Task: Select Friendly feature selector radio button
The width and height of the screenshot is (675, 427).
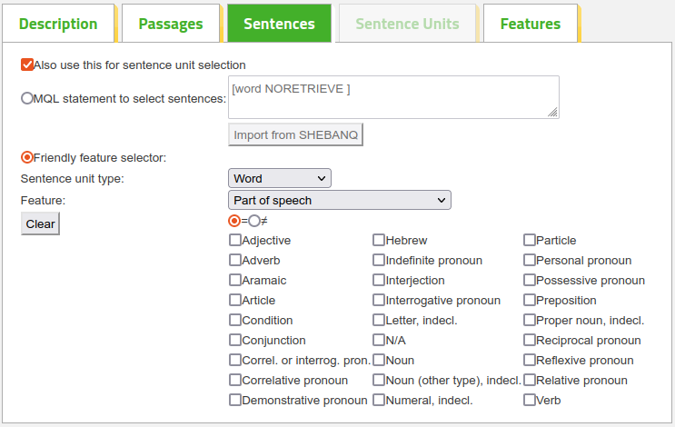Action: click(x=27, y=157)
